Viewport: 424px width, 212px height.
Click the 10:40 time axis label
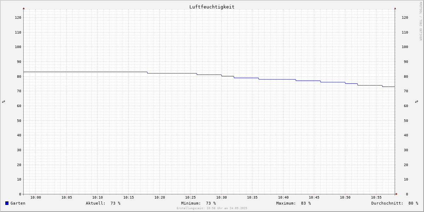(283, 198)
